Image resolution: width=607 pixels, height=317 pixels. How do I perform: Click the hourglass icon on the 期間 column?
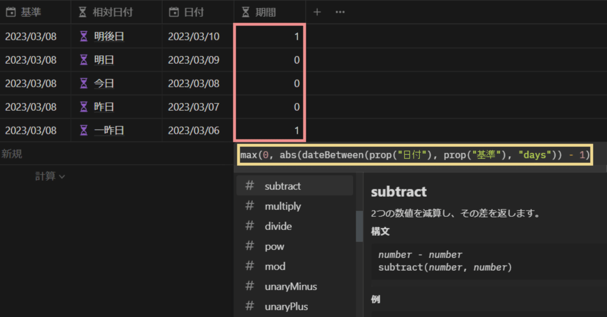(x=245, y=11)
